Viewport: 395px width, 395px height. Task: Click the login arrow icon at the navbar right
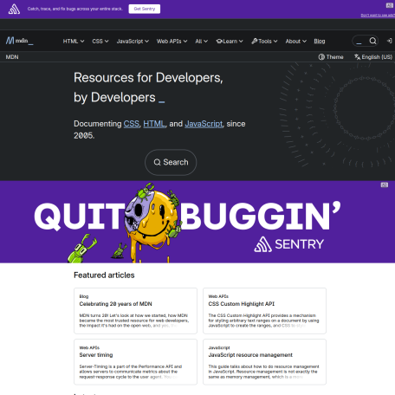click(x=389, y=41)
